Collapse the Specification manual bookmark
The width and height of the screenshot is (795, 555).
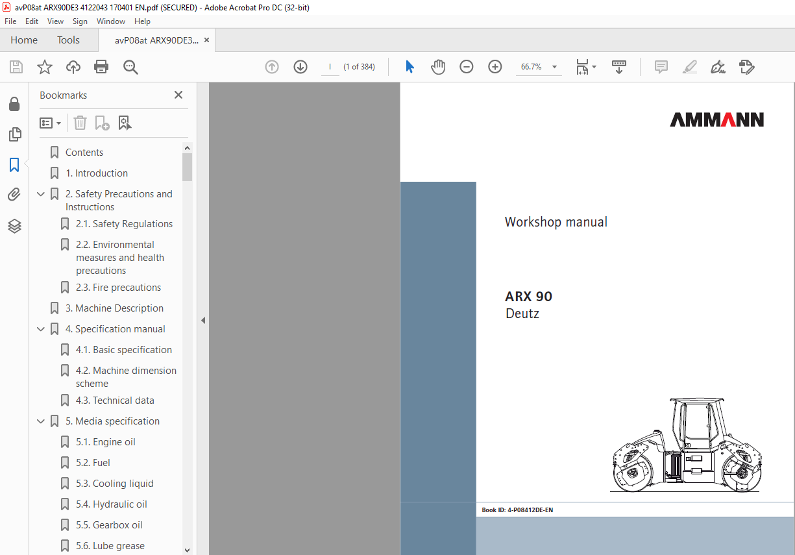pos(41,329)
